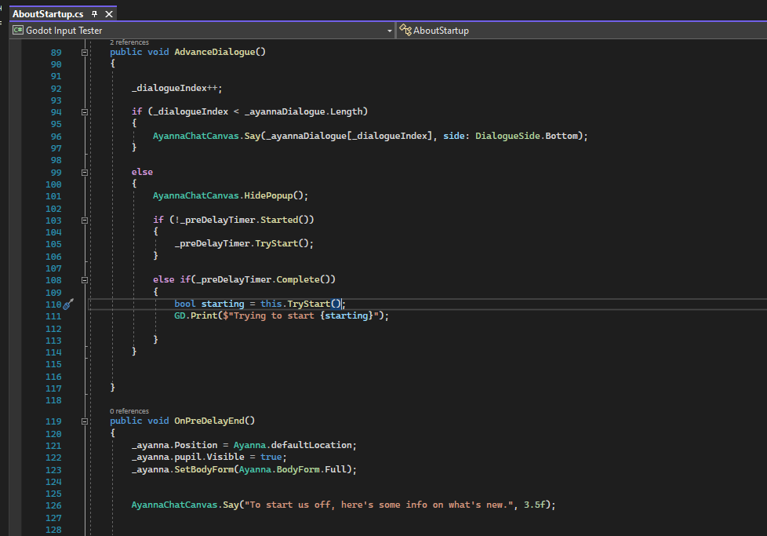This screenshot has width=767, height=536.
Task: Open the '0 references' CodeLens link
Action: (129, 410)
